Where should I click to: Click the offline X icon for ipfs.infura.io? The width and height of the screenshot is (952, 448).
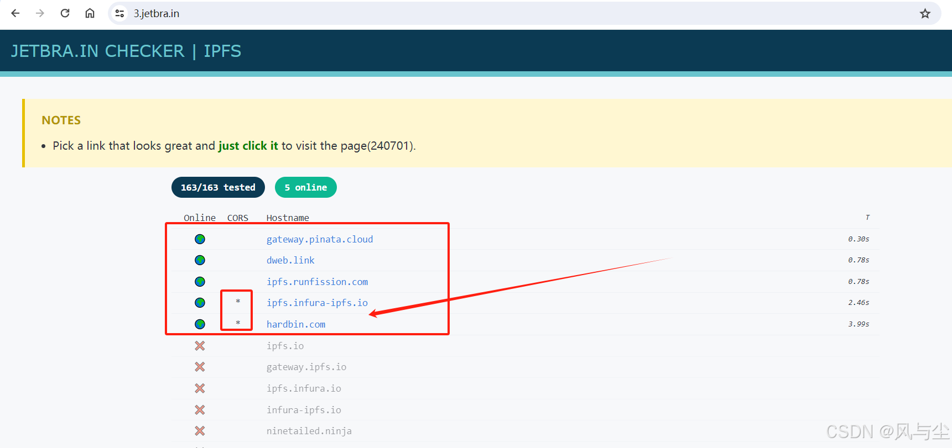tap(200, 388)
